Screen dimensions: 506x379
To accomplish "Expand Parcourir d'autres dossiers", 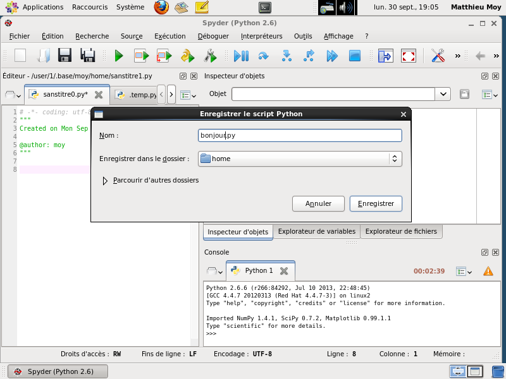I will tap(105, 181).
